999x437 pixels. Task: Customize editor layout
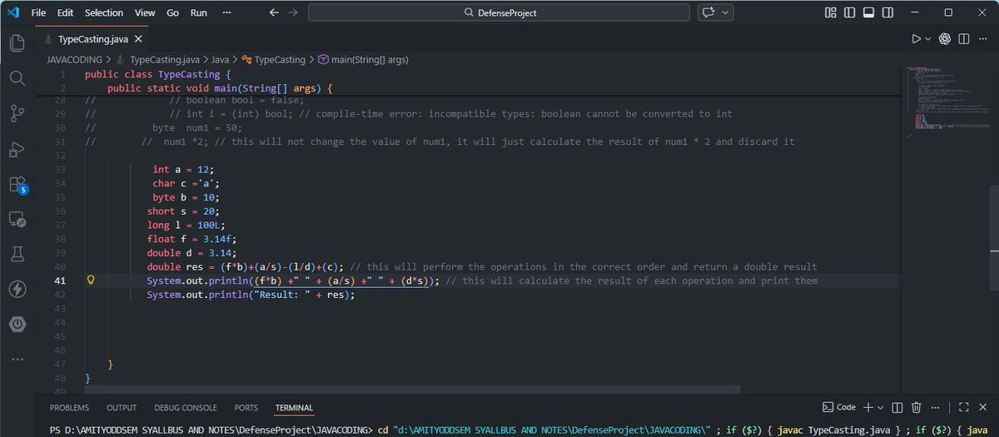pyautogui.click(x=830, y=12)
